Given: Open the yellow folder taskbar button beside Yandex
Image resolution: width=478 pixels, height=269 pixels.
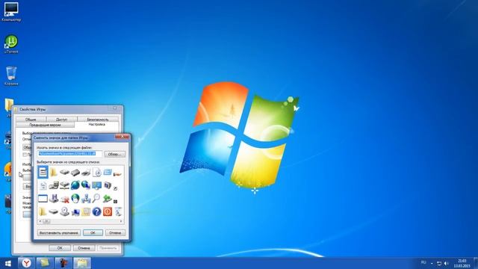Looking at the screenshot, I should coord(45,263).
